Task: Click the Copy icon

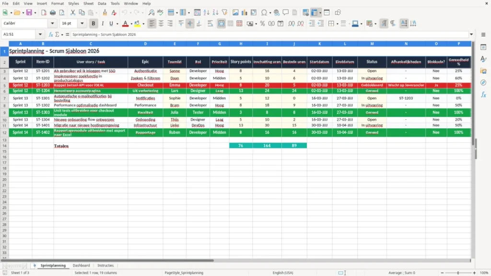Action: 82,12
